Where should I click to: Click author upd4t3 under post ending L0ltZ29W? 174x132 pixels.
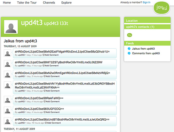point(21,66)
